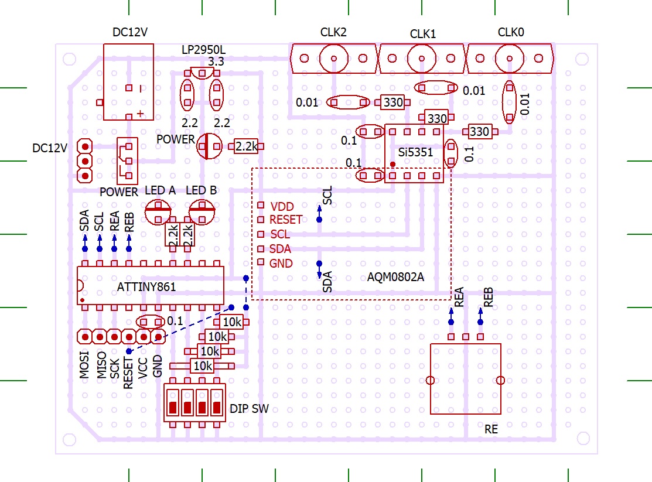Select the top pin of the DC12V header
Screen dimensions: 652x482
click(x=85, y=146)
